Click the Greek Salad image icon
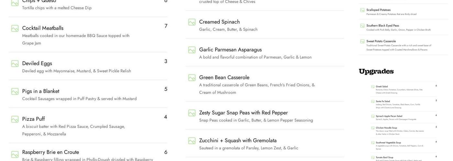 tap(373, 87)
